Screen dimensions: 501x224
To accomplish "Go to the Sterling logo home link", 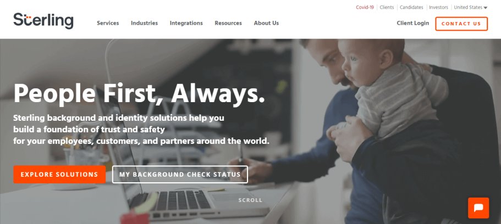I will click(43, 21).
